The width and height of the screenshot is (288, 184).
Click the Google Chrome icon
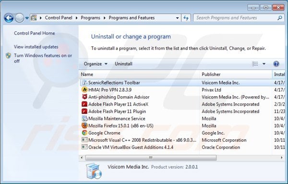click(84, 133)
